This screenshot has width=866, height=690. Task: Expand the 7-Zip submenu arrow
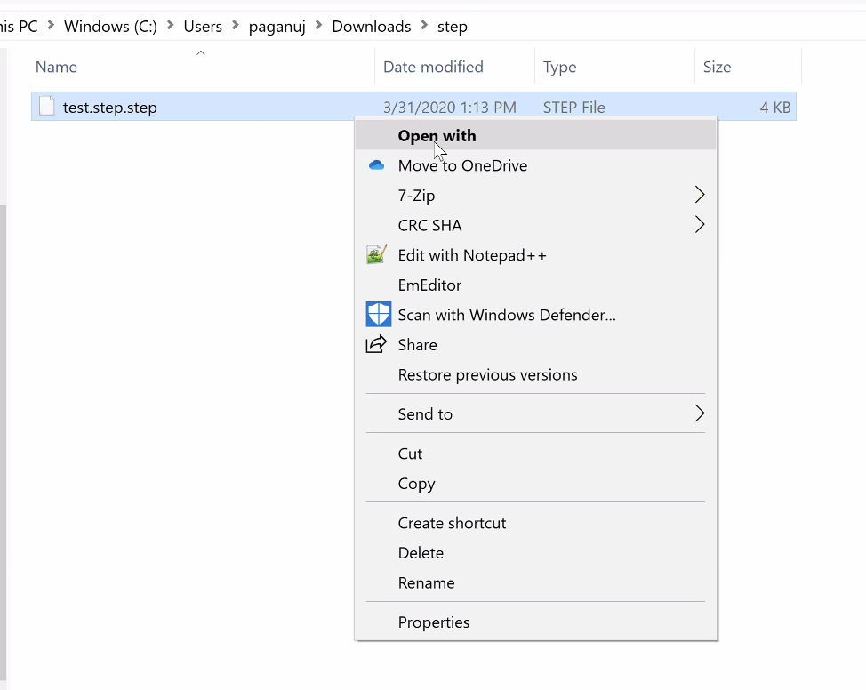[699, 195]
